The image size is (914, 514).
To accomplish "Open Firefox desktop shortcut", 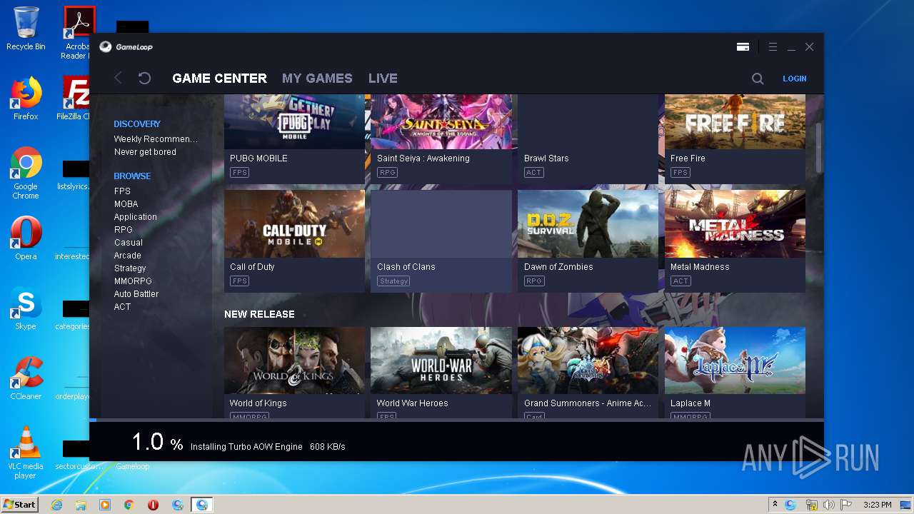I will pyautogui.click(x=26, y=99).
